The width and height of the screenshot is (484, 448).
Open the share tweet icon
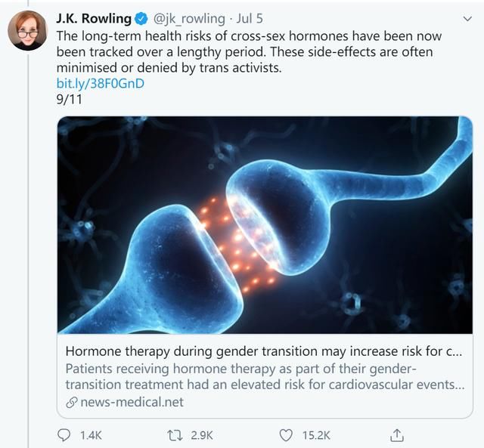tap(396, 435)
